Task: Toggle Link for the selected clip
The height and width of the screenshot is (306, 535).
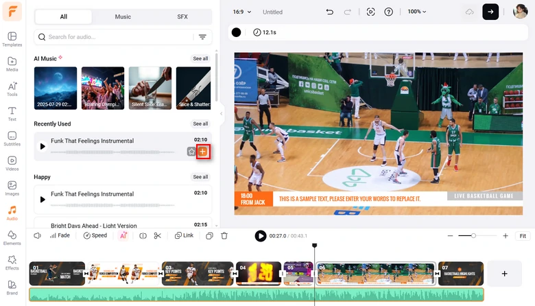Action: 184,235
